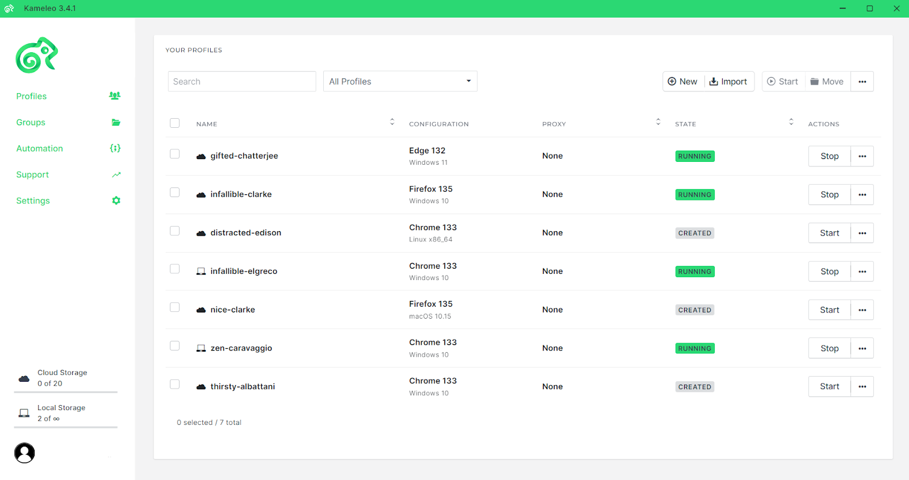909x480 pixels.
Task: Open the user account avatar icon
Action: point(24,453)
